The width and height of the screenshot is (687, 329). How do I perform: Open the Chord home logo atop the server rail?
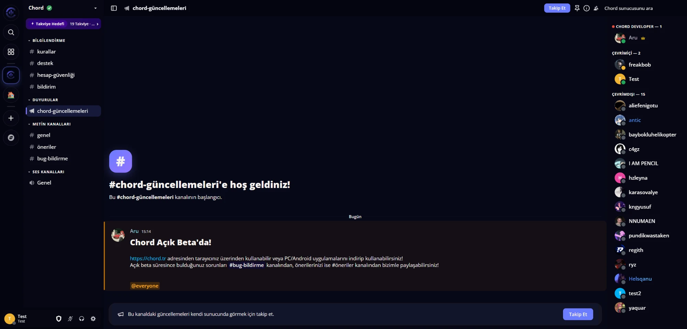(x=11, y=13)
